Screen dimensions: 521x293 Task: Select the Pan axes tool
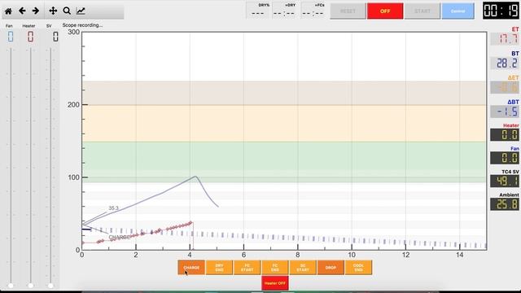(53, 11)
